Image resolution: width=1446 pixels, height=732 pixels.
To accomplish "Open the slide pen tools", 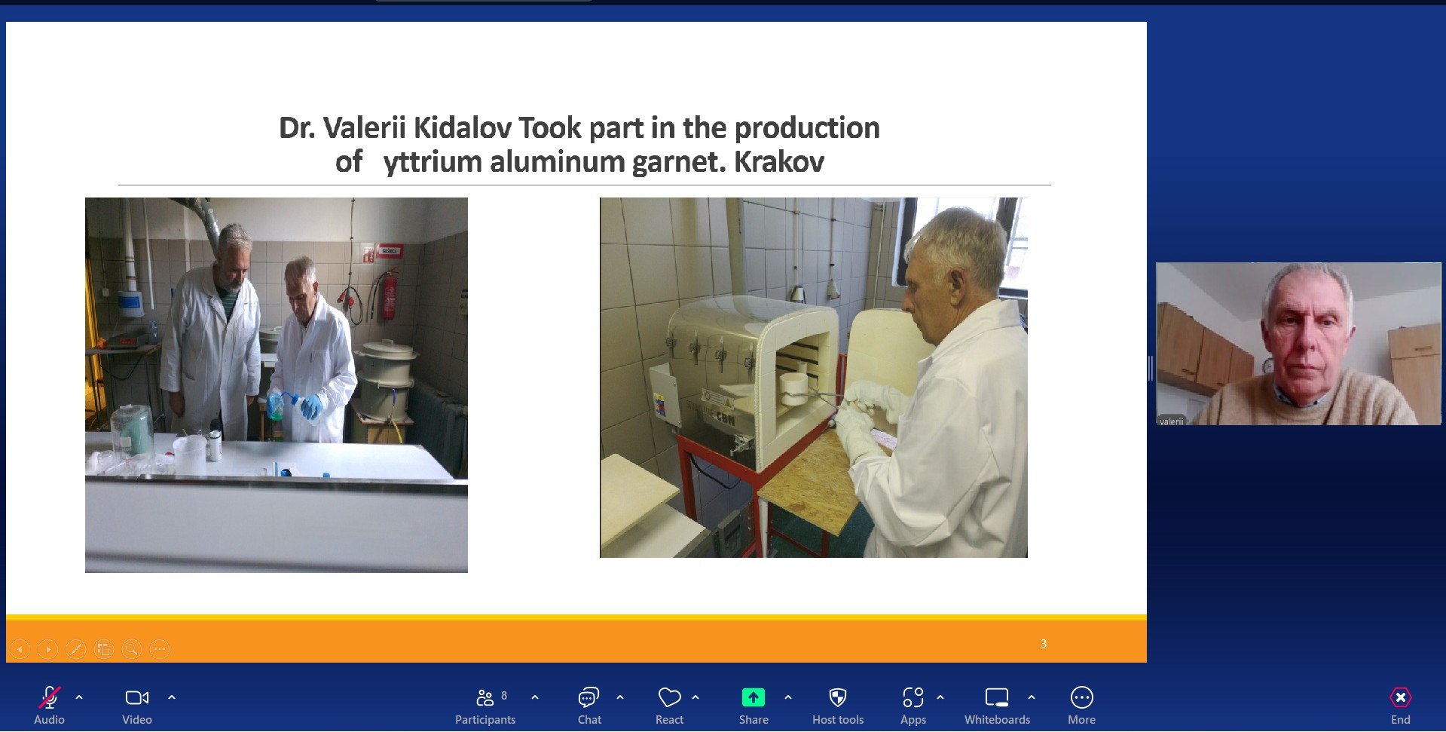I will (x=76, y=648).
